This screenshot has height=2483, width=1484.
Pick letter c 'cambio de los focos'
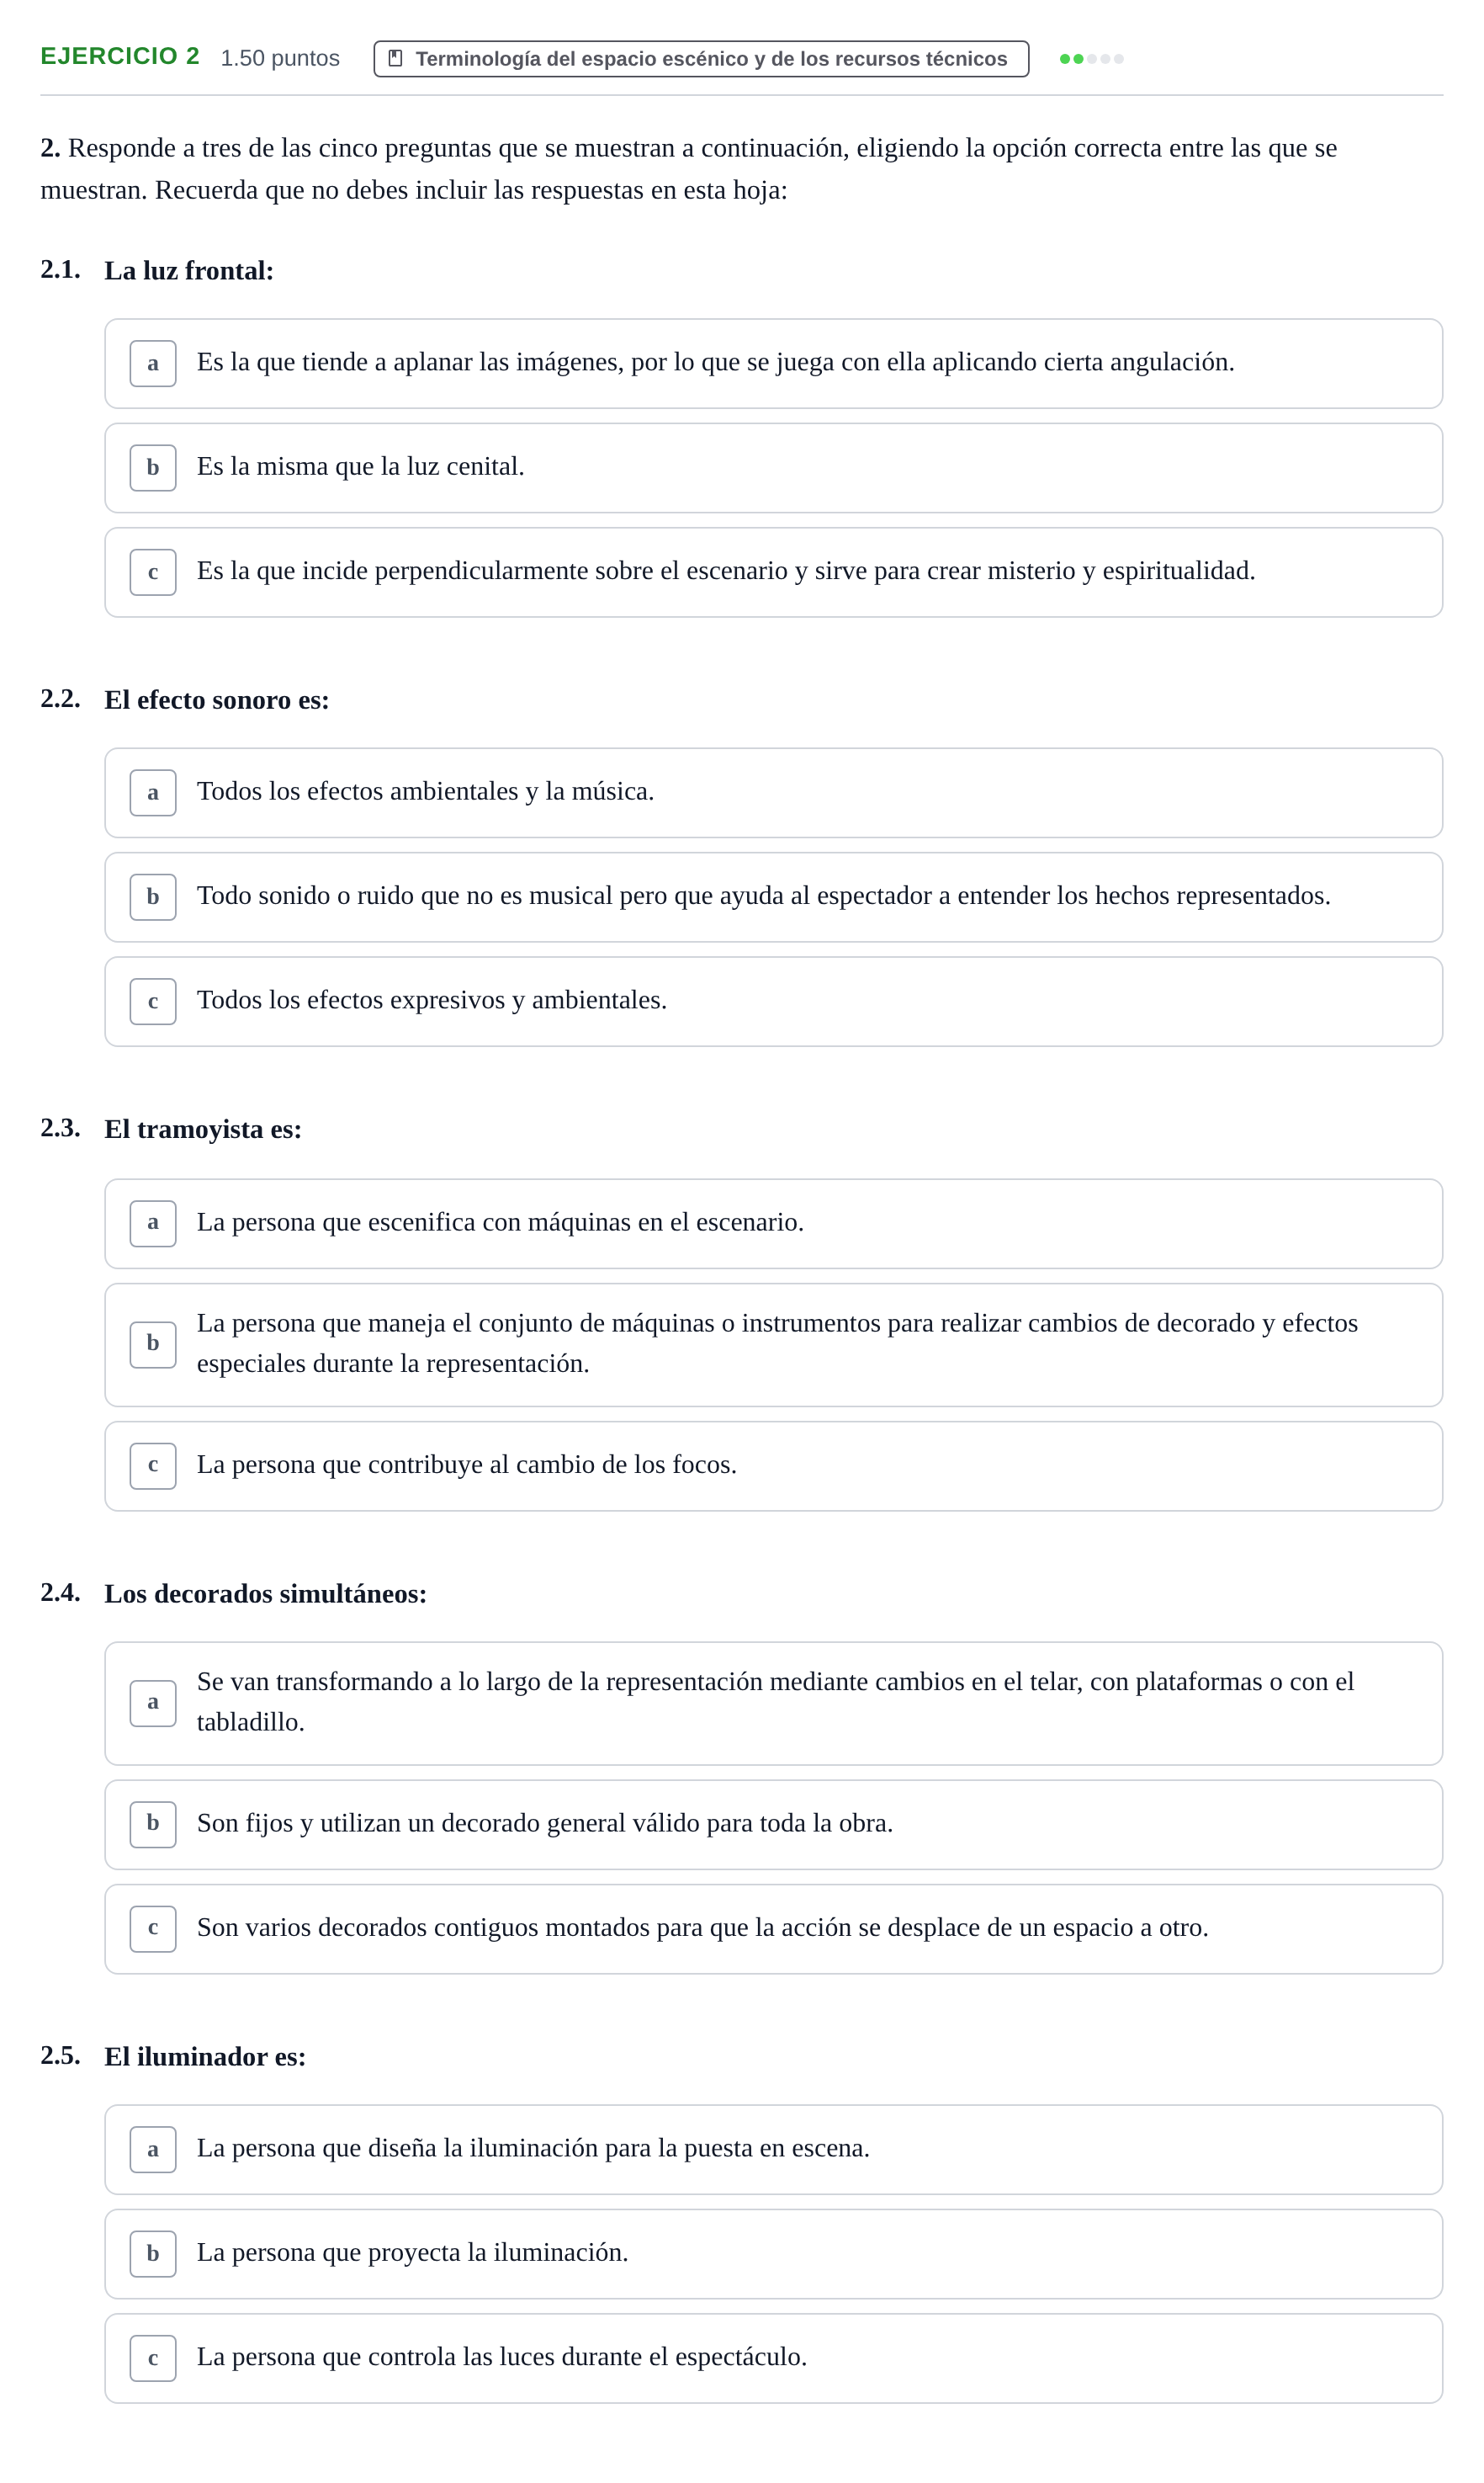click(x=773, y=1465)
